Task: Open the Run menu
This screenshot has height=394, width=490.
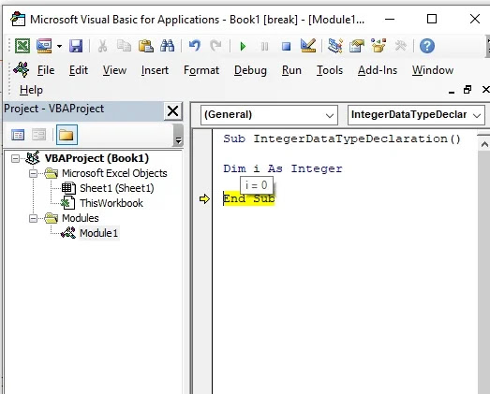Action: [291, 70]
